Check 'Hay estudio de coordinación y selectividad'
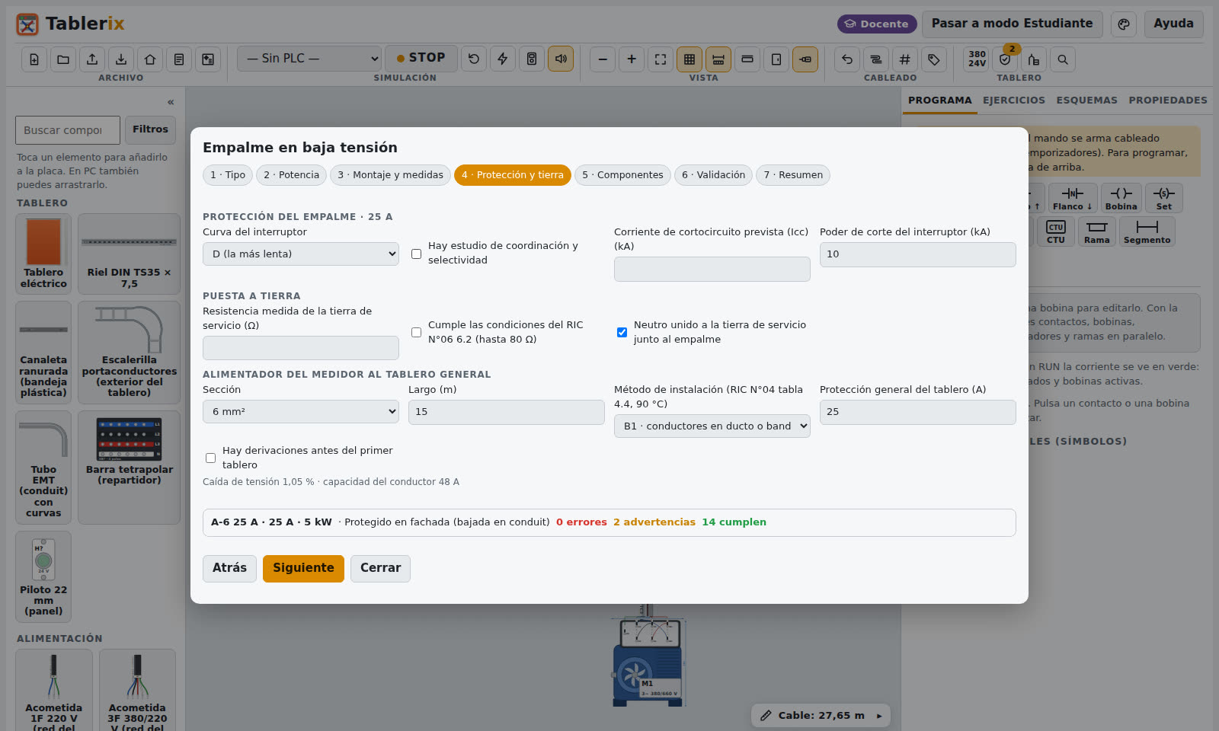This screenshot has width=1219, height=731. click(416, 254)
